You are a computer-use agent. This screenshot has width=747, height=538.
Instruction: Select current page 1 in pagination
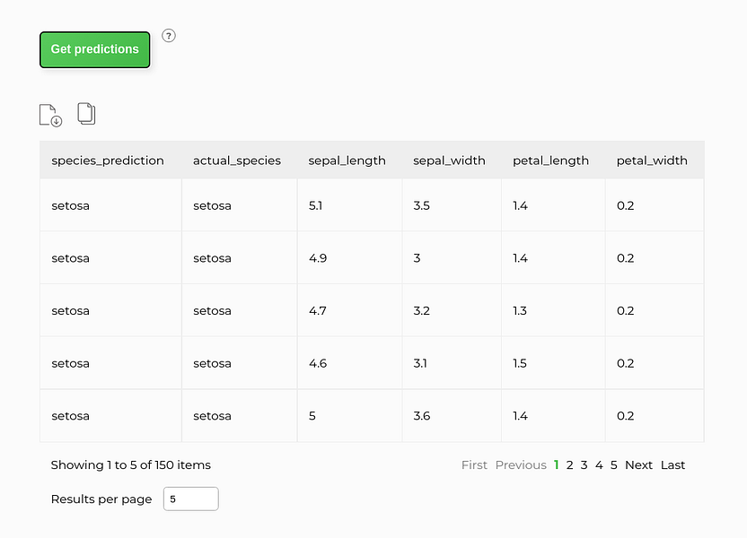point(556,465)
